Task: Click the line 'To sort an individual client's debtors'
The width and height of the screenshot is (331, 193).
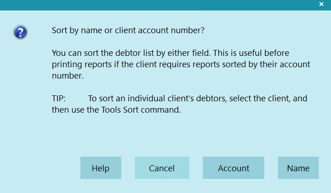Action: point(198,99)
